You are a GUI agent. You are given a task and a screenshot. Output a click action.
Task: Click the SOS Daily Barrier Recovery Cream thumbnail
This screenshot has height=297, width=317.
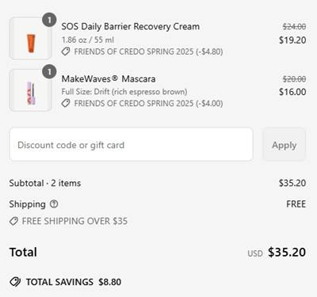pyautogui.click(x=30, y=39)
